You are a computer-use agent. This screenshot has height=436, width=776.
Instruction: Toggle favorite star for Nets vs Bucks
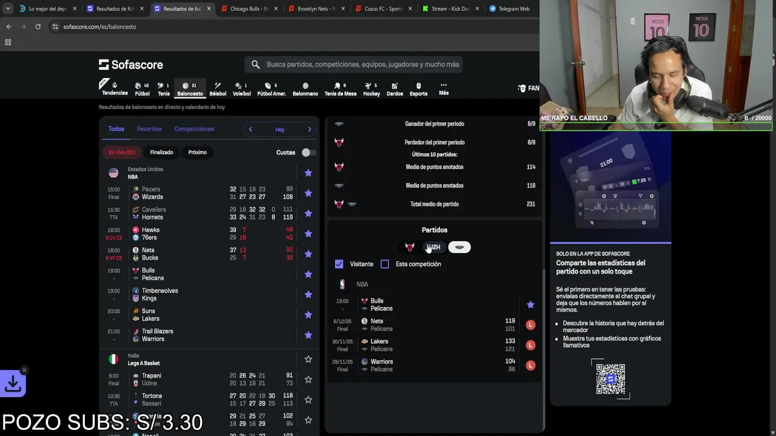click(x=308, y=254)
